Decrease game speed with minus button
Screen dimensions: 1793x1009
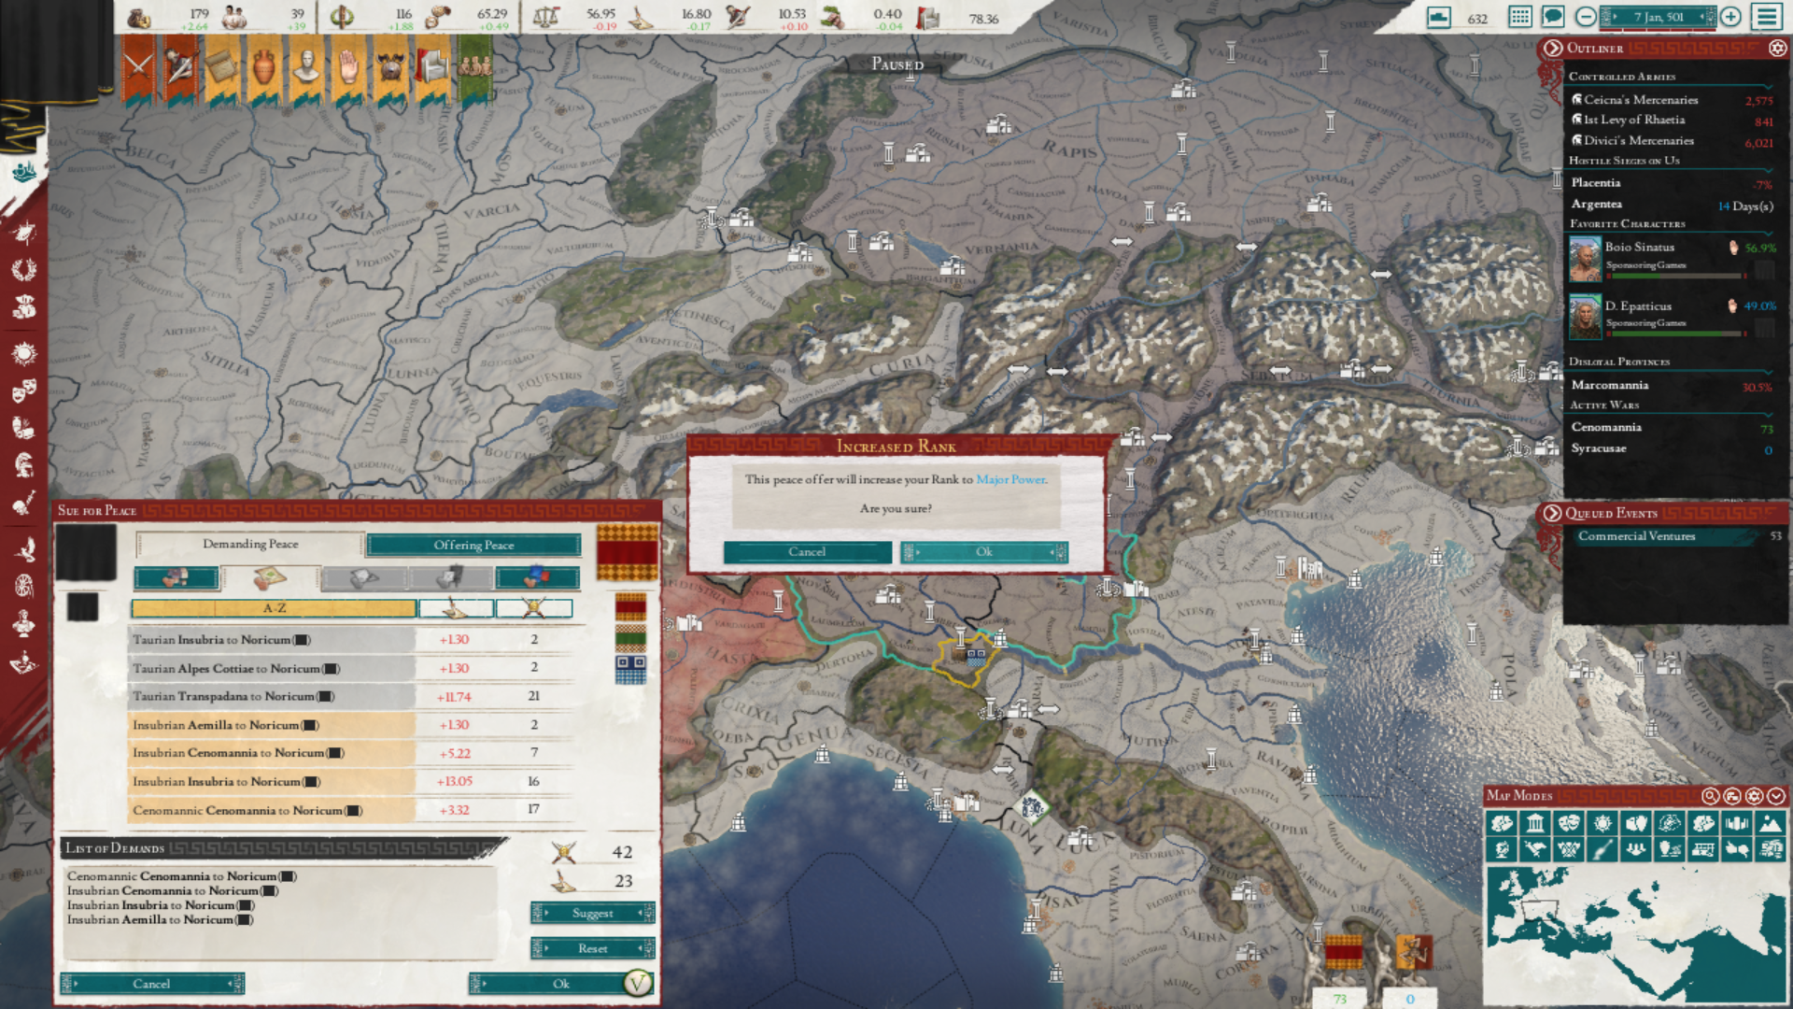point(1586,17)
